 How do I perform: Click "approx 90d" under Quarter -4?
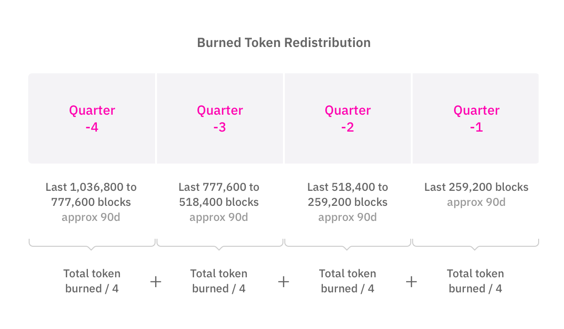[x=91, y=218]
